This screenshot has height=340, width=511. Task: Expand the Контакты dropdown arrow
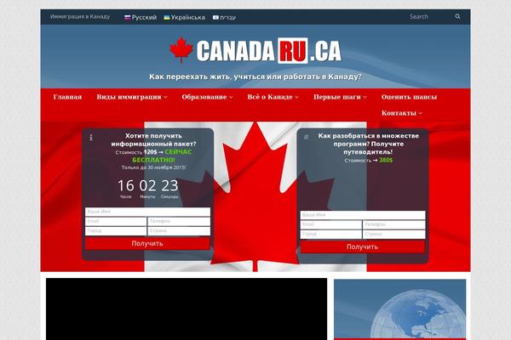click(x=421, y=114)
